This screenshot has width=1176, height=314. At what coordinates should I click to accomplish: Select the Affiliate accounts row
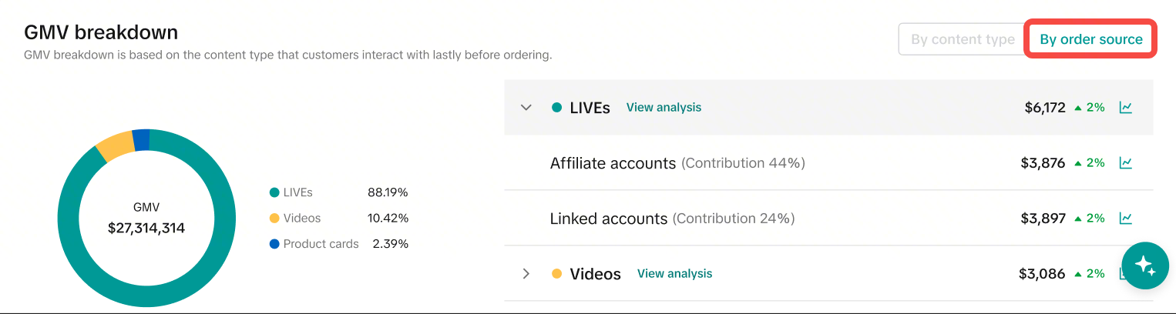828,163
